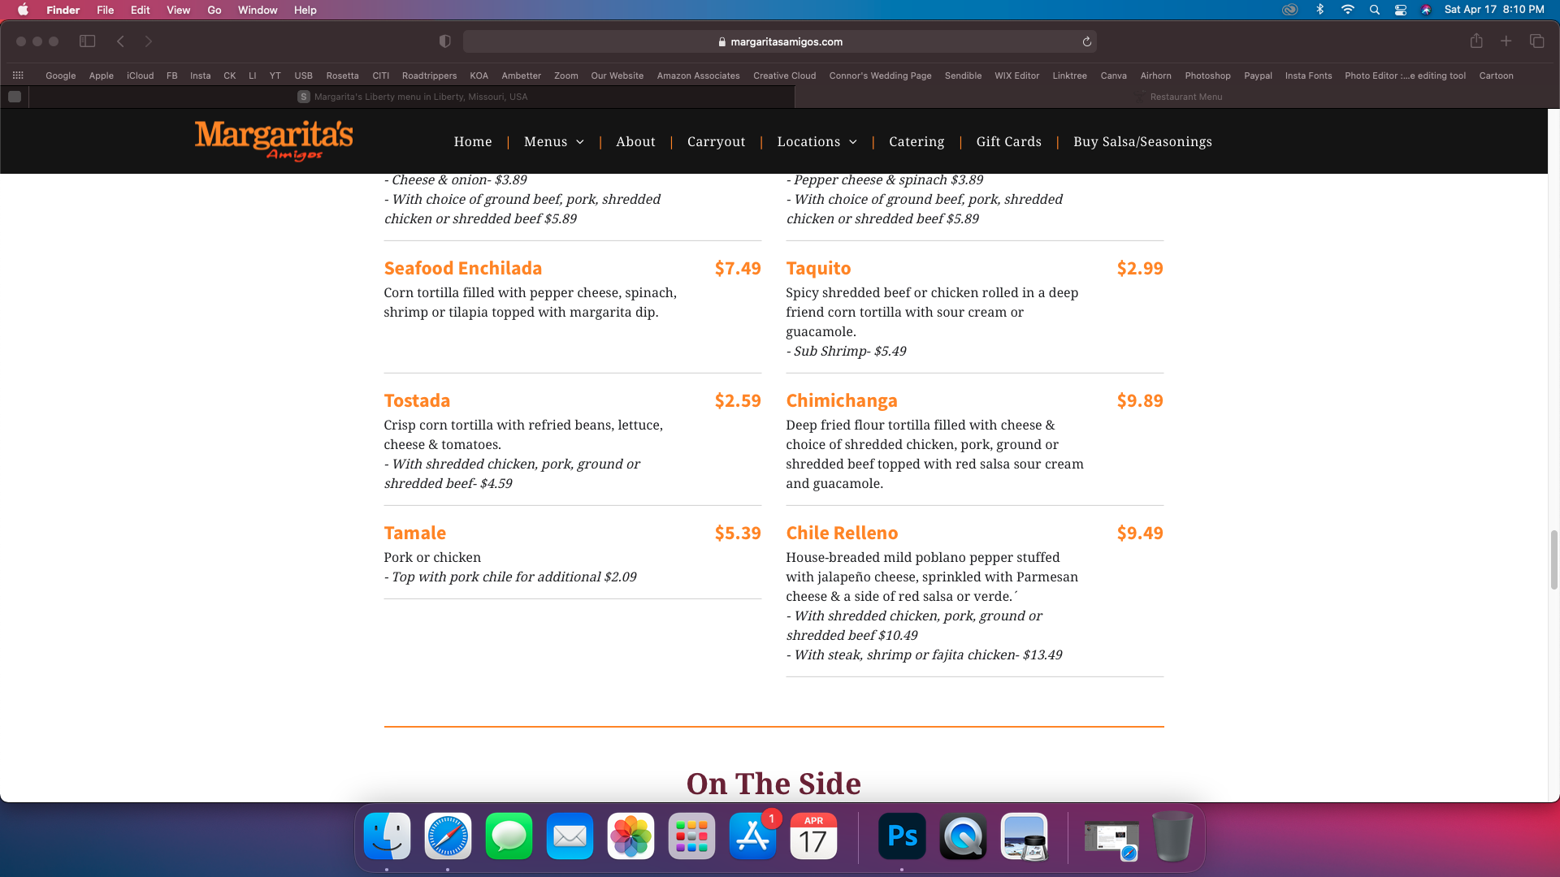Expand the Locations dropdown in navigation

coord(817,141)
